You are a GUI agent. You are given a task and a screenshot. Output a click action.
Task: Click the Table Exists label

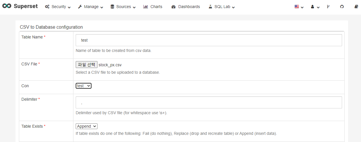32,126
